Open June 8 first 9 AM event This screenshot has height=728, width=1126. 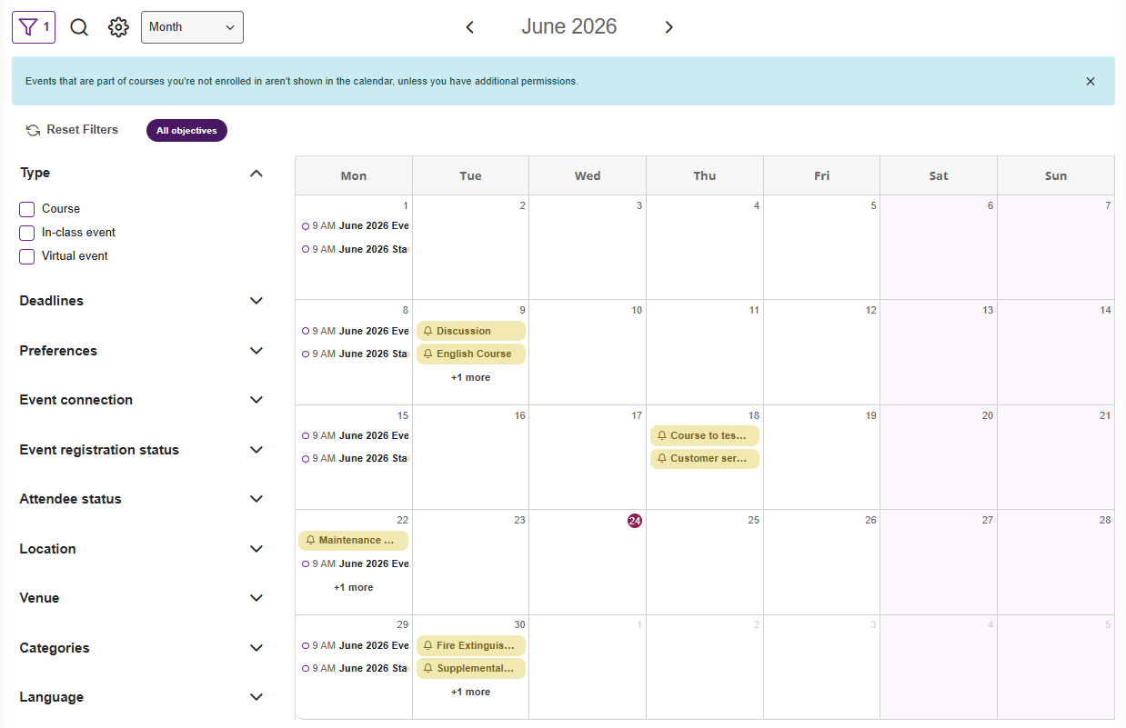[x=355, y=331]
